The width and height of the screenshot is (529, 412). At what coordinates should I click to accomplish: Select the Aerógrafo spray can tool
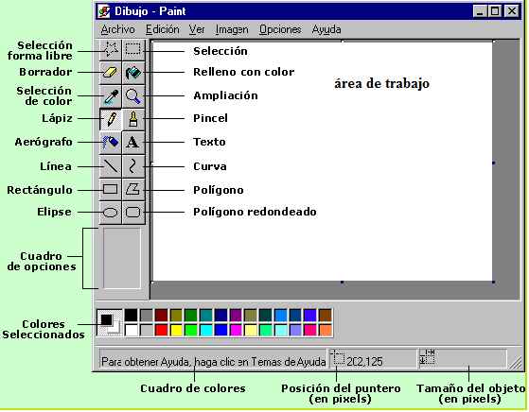[111, 142]
